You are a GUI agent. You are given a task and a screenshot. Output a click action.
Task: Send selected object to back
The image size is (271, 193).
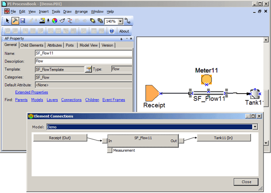(100, 21)
